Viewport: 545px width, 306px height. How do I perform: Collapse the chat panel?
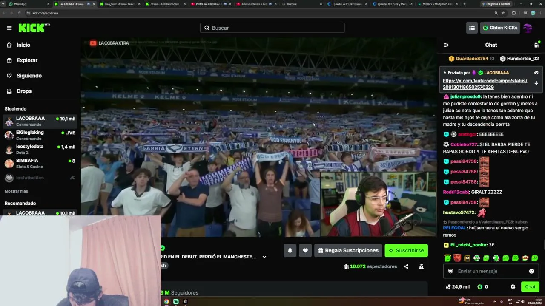tap(446, 45)
